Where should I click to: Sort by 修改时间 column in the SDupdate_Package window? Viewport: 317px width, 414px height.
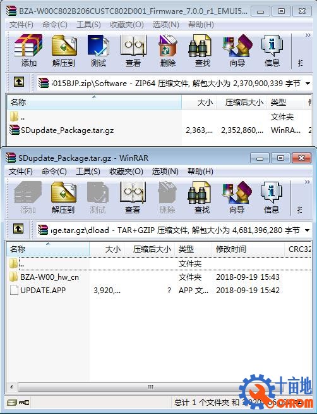pyautogui.click(x=248, y=249)
